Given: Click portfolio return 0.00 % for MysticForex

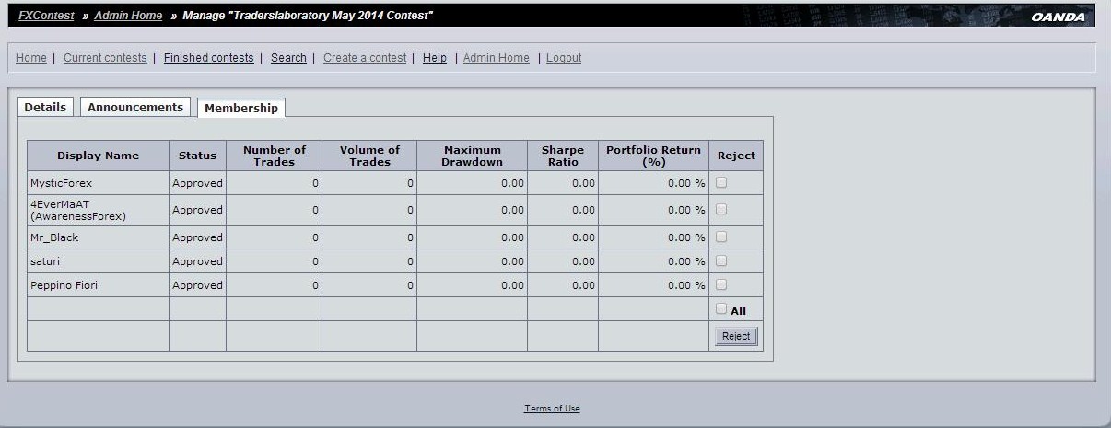Looking at the screenshot, I should (686, 183).
